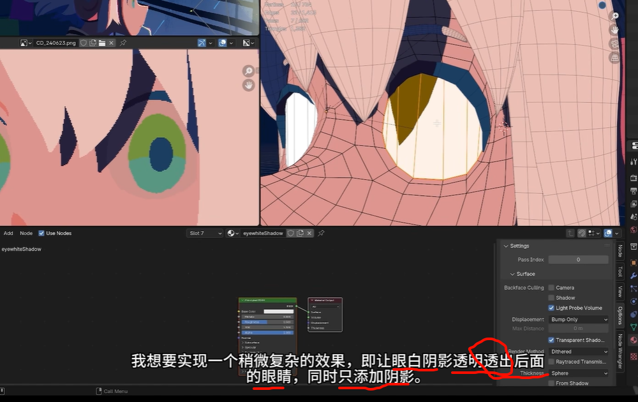This screenshot has width=638, height=402.
Task: Adjust Roughness slider on Principled BSDF node
Action: [267, 322]
